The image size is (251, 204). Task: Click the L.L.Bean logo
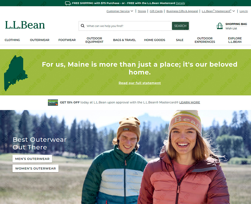click(25, 25)
